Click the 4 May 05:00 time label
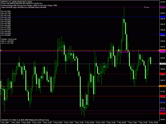Screen dimensions: 166x124 (x=26, y=123)
